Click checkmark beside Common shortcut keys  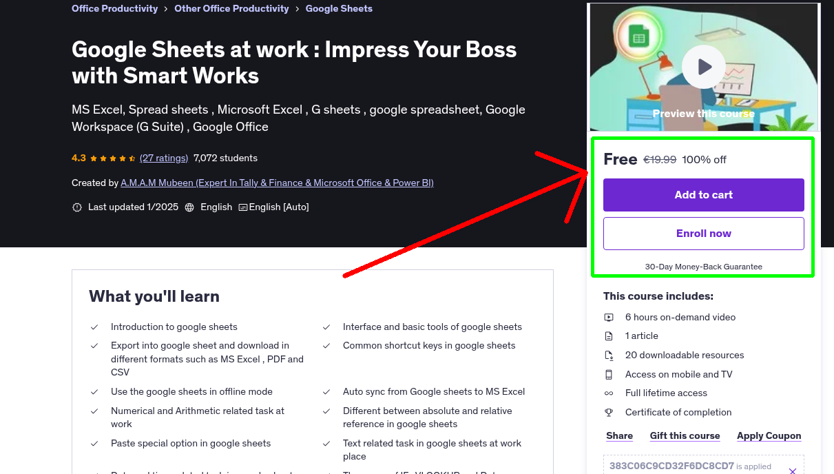point(326,346)
